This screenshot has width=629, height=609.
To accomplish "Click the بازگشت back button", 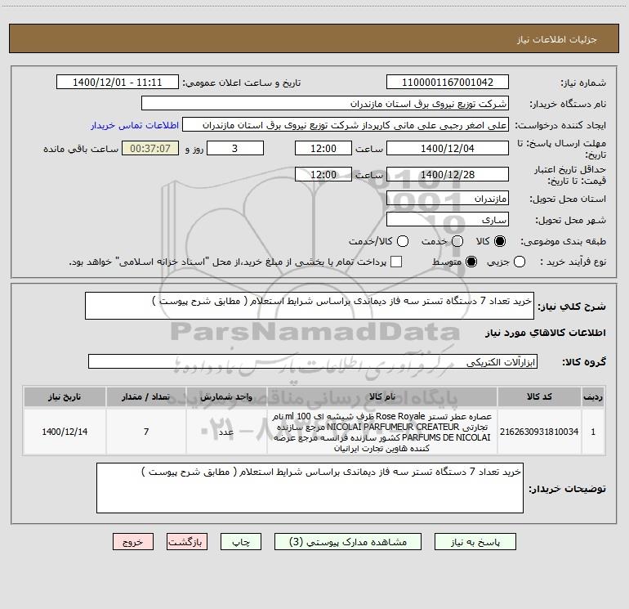I will [x=187, y=542].
